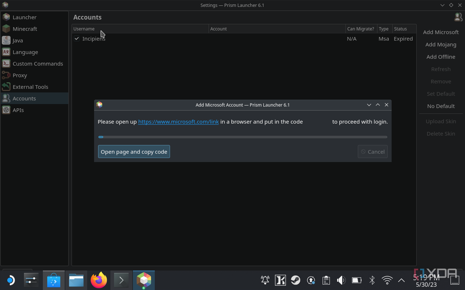
Task: Sort accounts by Account column
Action: pos(277,29)
